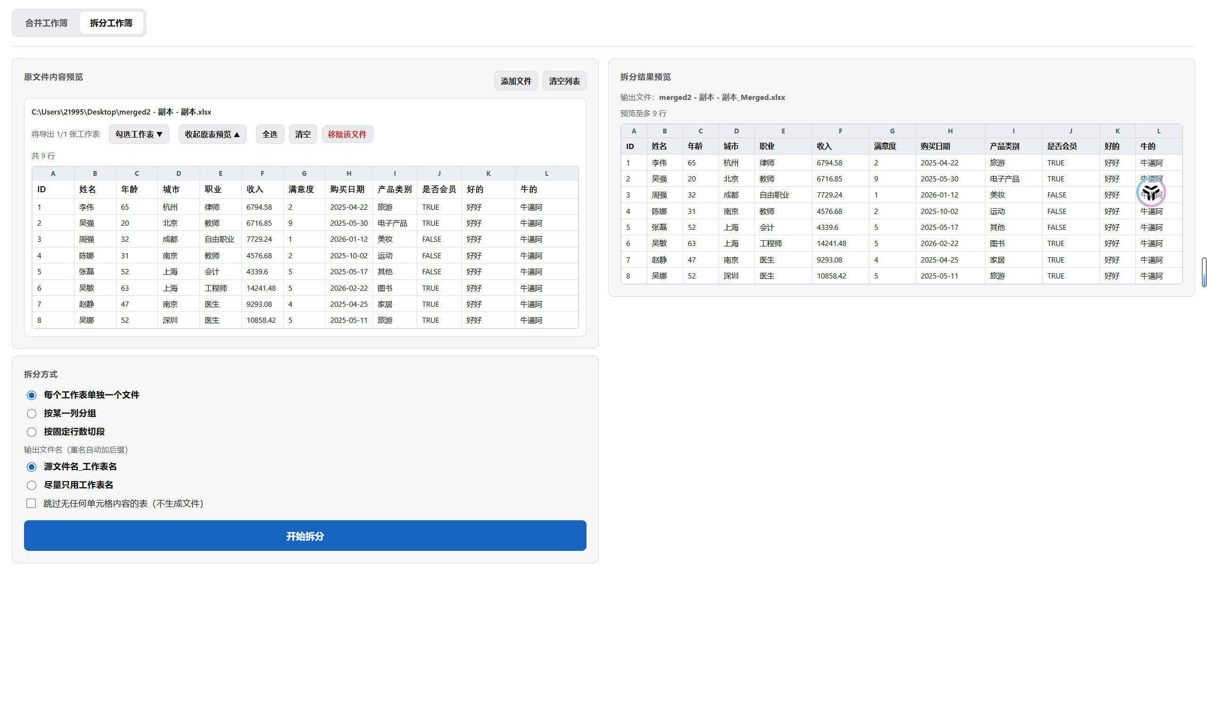This screenshot has height=704, width=1207.
Task: Open the 勾选工作表 dropdown
Action: point(139,134)
